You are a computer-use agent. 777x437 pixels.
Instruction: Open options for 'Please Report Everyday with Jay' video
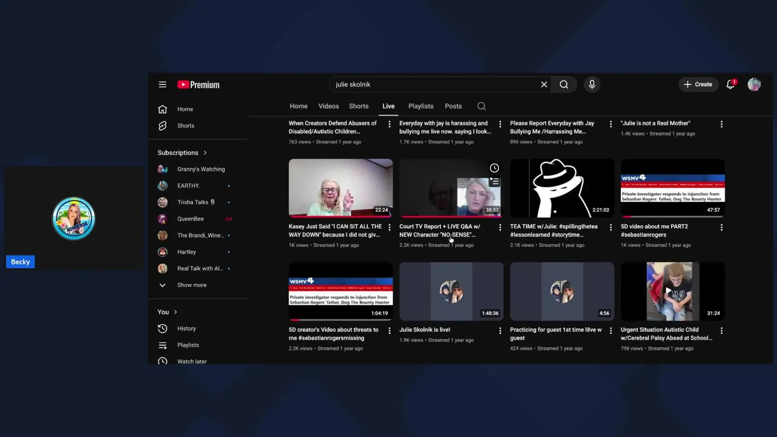coord(611,124)
